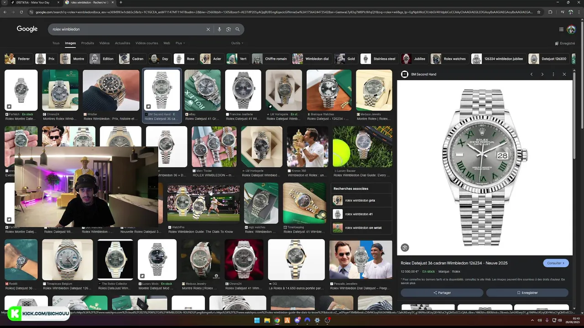Open the Wristler gold watch thumbnail
This screenshot has width=584, height=328.
tap(111, 90)
